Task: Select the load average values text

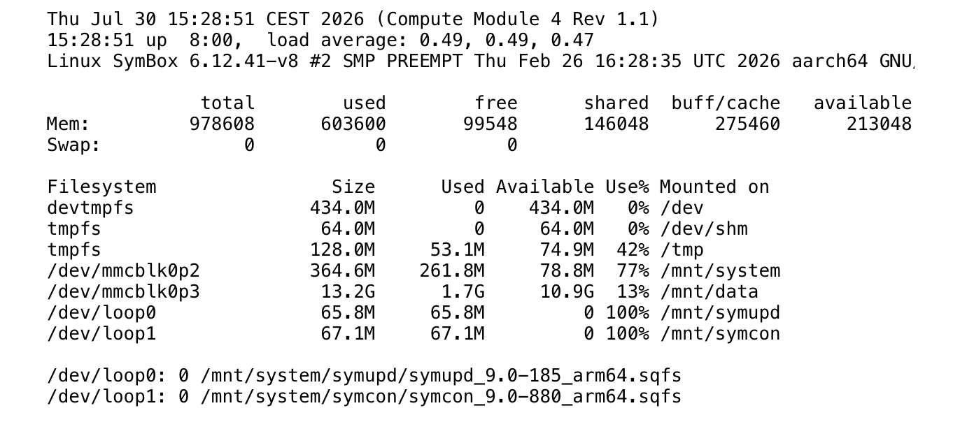Action: [507, 41]
